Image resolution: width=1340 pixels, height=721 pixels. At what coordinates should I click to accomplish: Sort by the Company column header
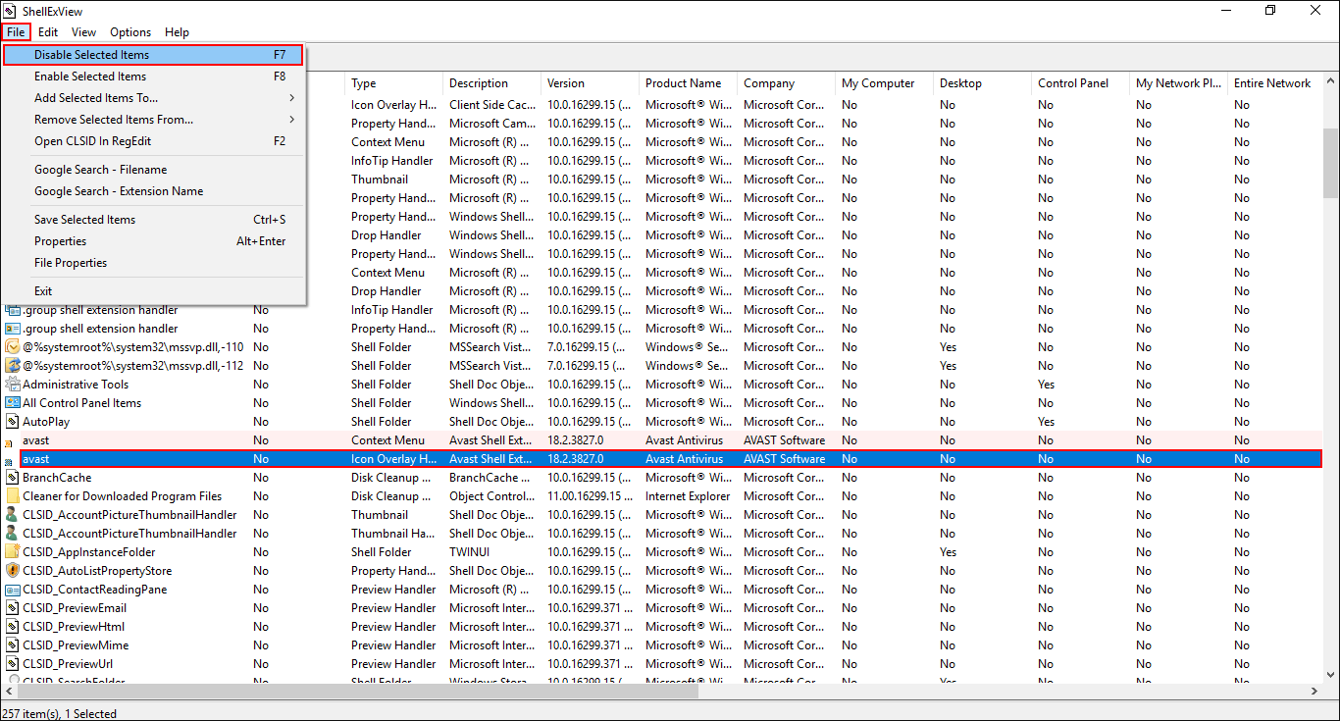point(786,83)
